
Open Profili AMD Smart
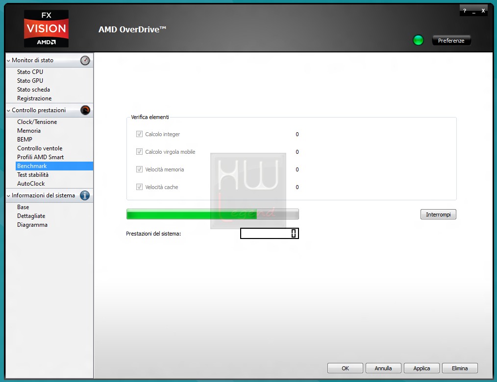pos(40,157)
